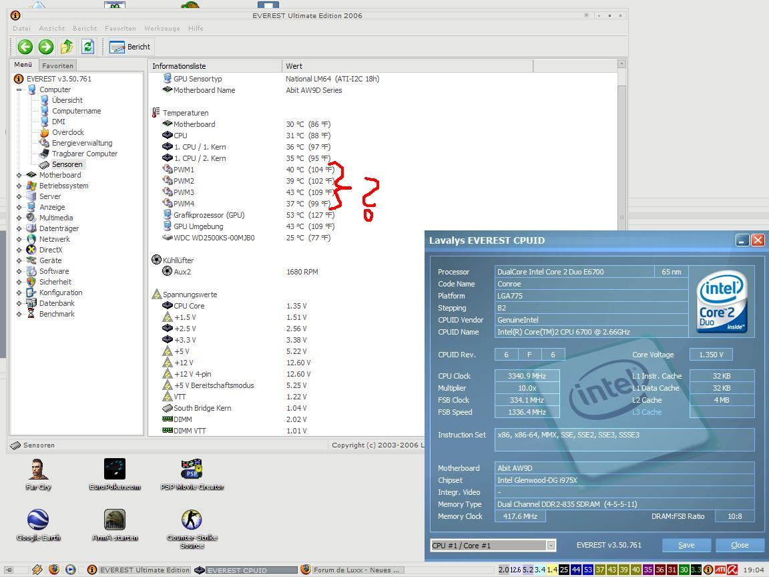Click the Benchmark hourglass icon
Viewport: 769px width, 577px height.
tap(31, 314)
